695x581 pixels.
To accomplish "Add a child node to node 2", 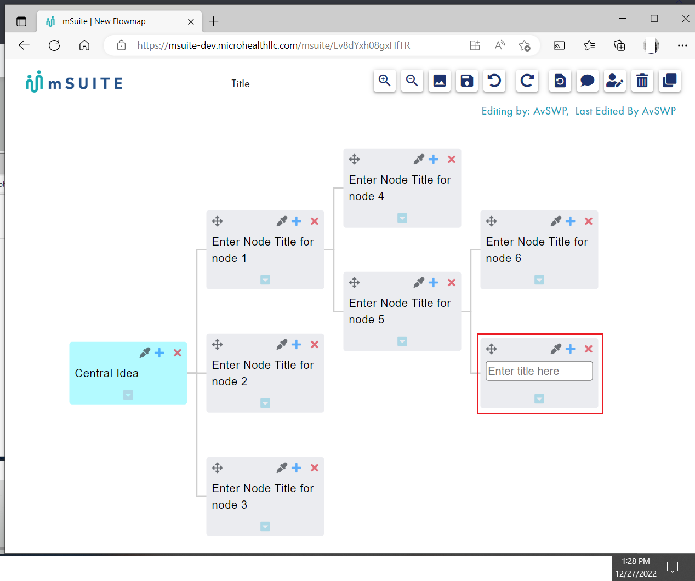I will tap(297, 344).
